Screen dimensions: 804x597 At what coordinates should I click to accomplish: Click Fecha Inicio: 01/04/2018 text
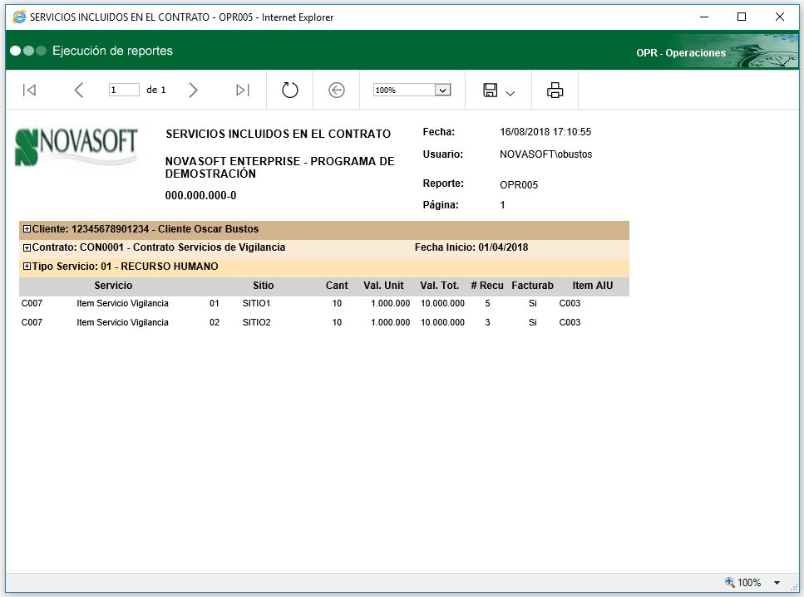click(471, 247)
